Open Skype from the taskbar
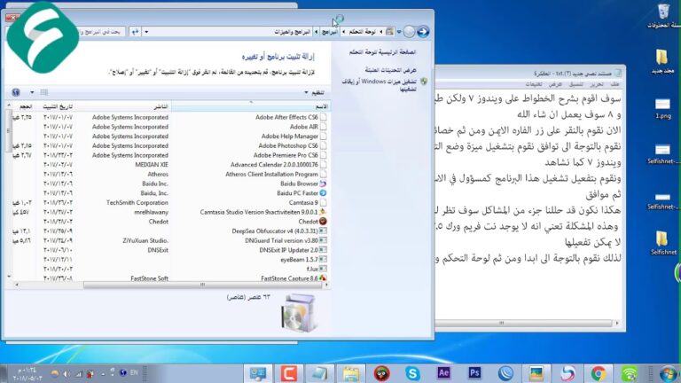681x383 pixels. point(412,373)
